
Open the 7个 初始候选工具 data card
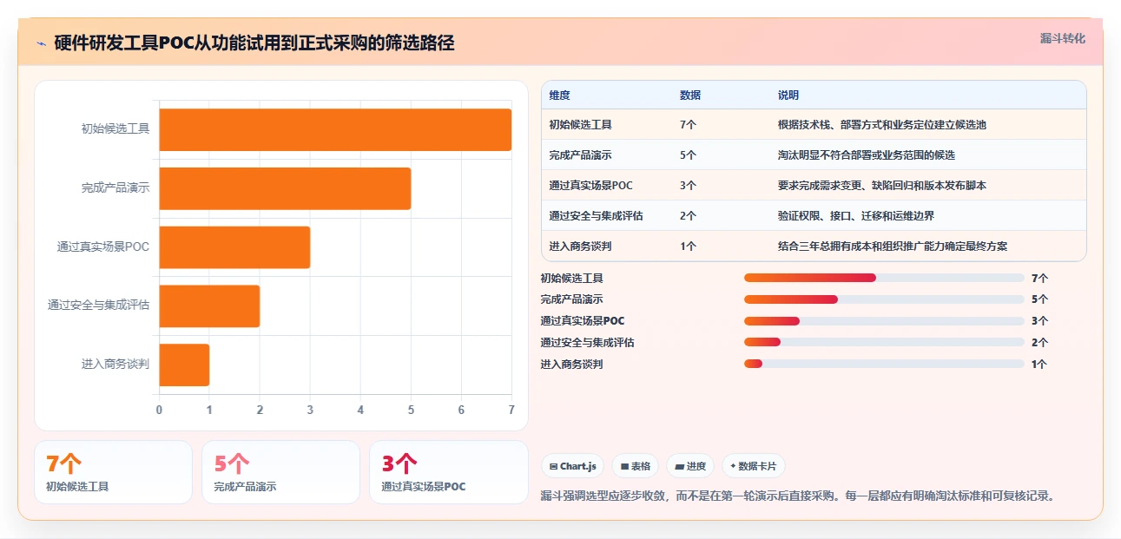click(x=113, y=472)
